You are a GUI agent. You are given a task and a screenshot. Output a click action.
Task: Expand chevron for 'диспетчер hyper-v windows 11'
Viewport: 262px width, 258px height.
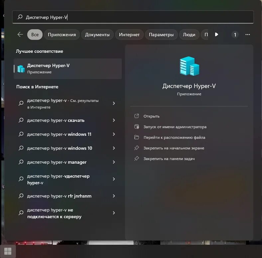[x=114, y=134]
